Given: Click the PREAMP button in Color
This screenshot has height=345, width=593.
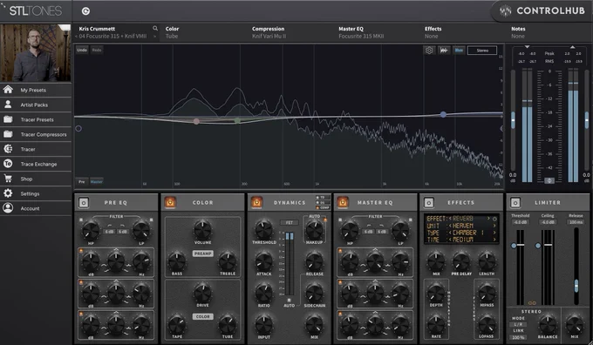Looking at the screenshot, I should 202,254.
